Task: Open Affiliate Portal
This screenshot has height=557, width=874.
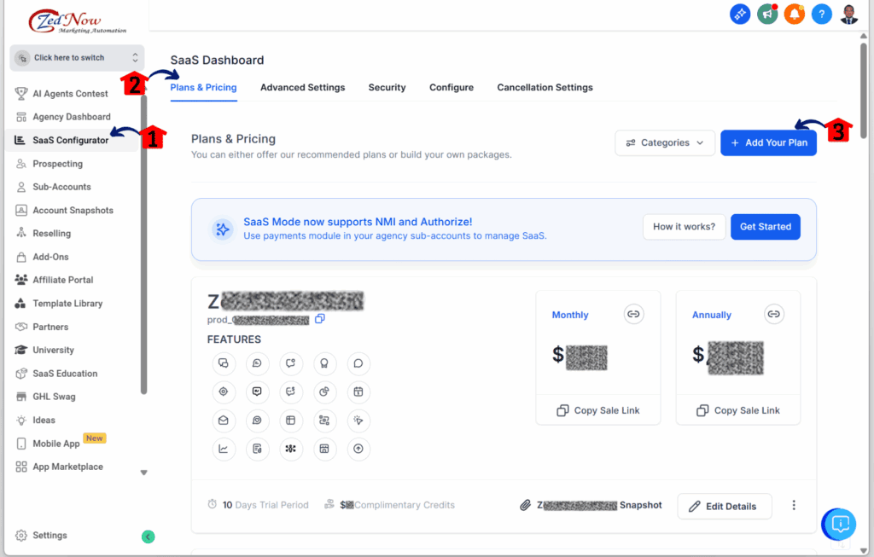Action: click(x=62, y=280)
